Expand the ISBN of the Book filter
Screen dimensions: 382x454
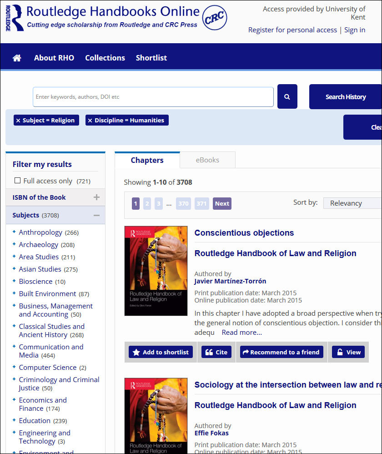(96, 197)
